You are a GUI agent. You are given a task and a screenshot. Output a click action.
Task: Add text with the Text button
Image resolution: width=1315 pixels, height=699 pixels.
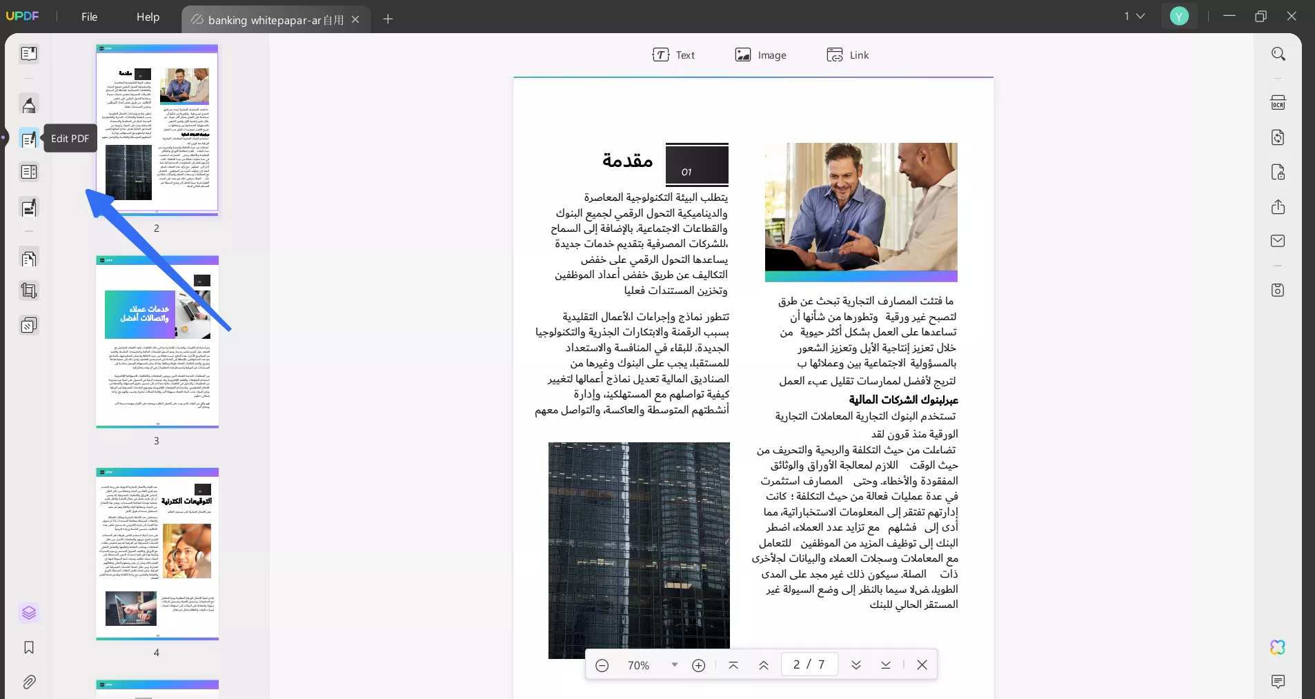[675, 55]
